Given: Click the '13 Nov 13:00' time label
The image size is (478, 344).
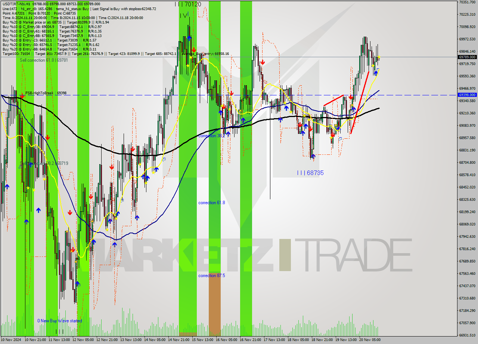Looking at the screenshot, I should click(131, 340).
